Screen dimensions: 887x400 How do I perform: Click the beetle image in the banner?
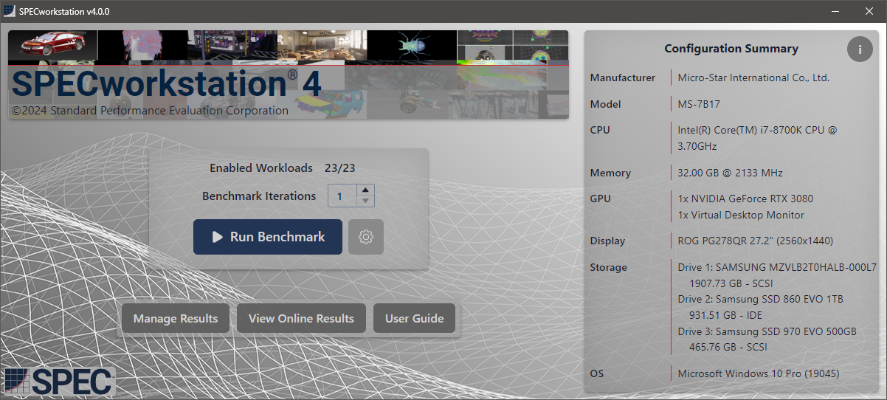tap(411, 46)
